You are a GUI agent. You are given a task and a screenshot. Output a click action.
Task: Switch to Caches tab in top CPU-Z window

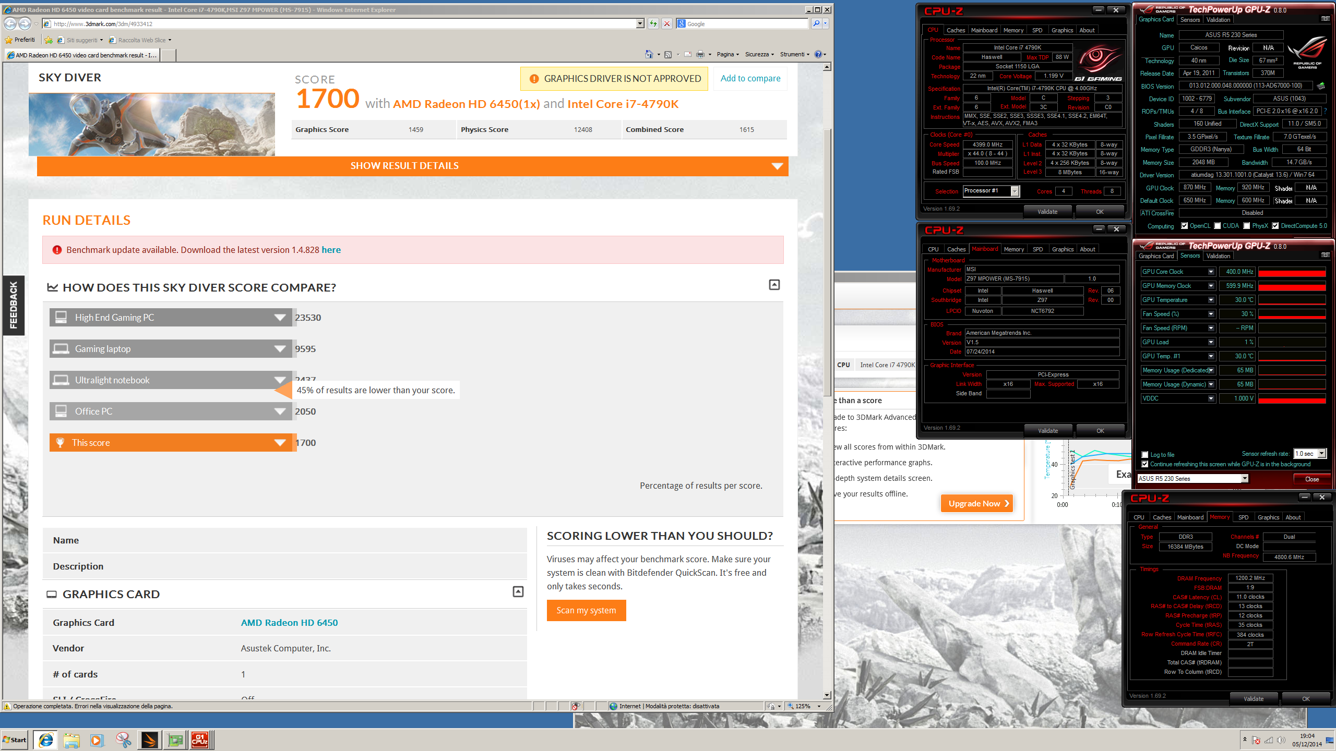pyautogui.click(x=956, y=30)
